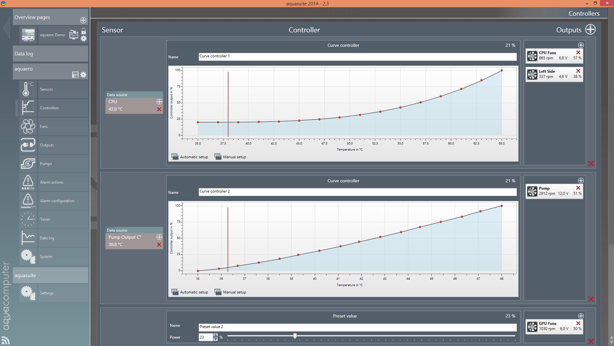Edit the Curve controller 1 name field

click(358, 56)
